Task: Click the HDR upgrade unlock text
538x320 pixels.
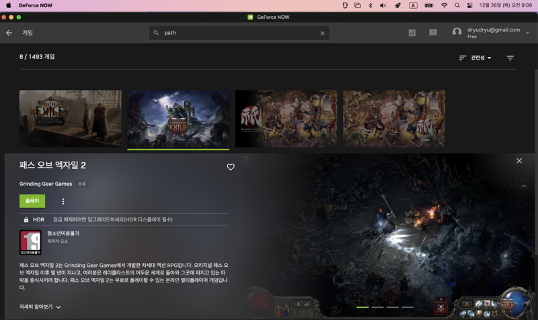Action: [x=112, y=219]
